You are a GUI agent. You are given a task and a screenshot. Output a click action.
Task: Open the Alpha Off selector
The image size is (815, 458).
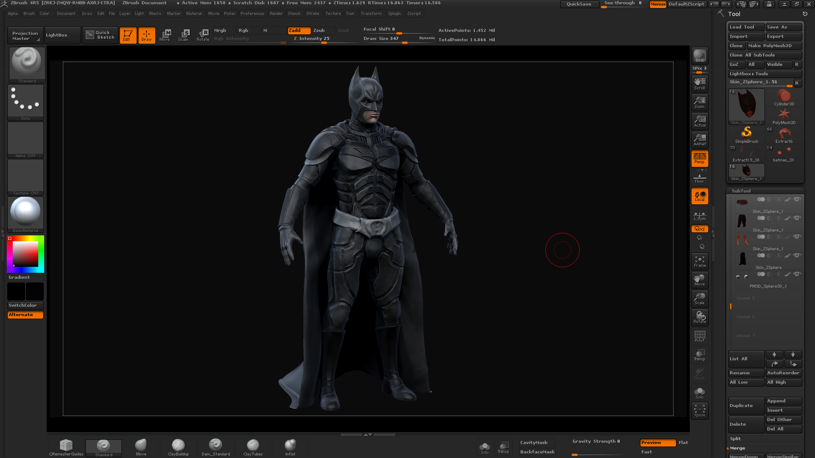click(25, 140)
